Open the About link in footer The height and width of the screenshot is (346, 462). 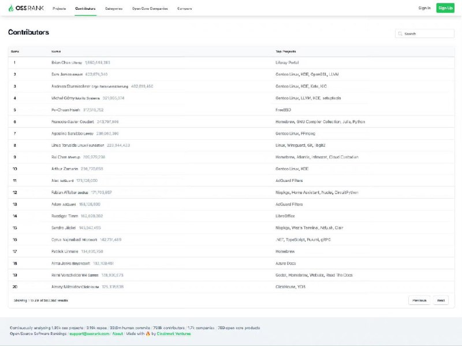117,334
